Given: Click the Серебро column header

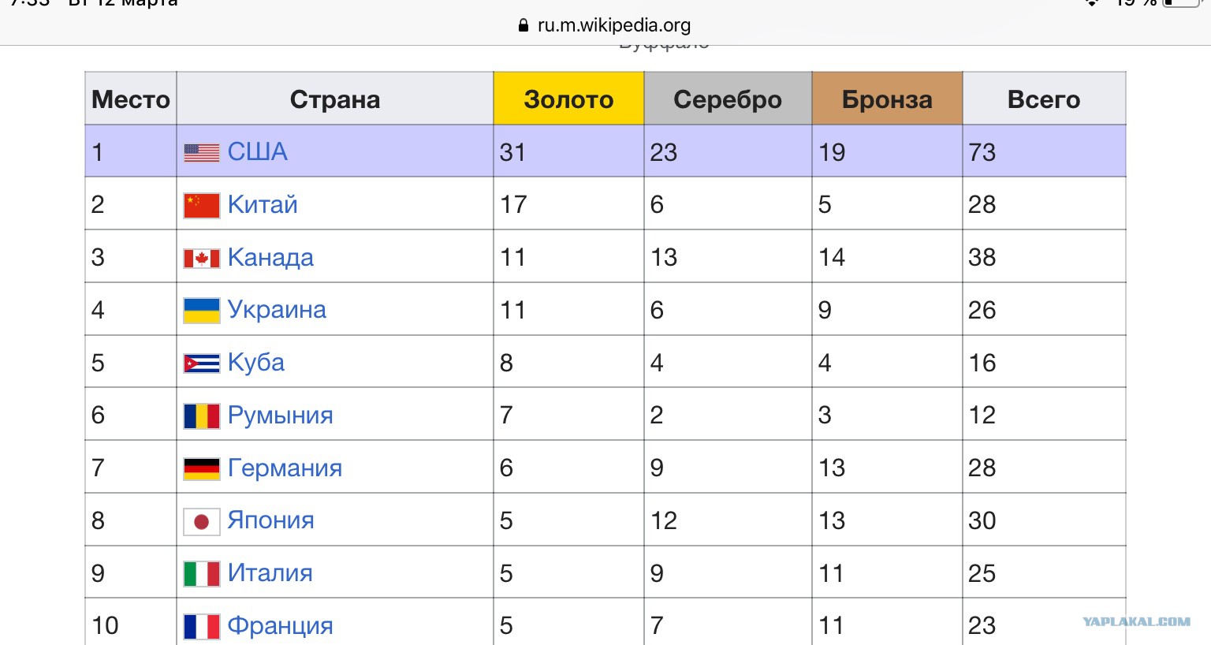Looking at the screenshot, I should point(728,99).
